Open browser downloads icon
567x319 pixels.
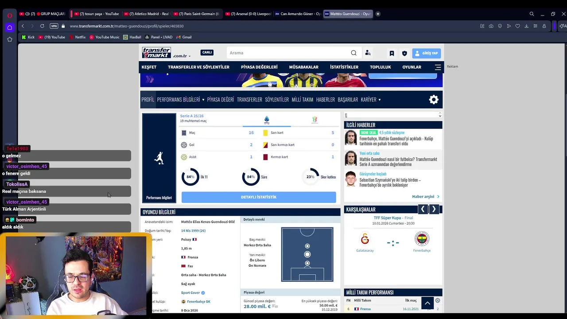[526, 26]
